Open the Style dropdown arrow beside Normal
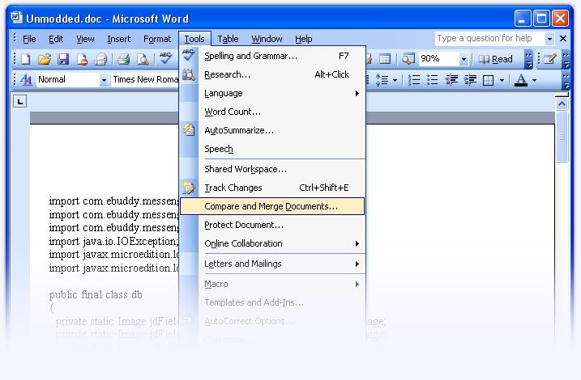Image resolution: width=581 pixels, height=380 pixels. pyautogui.click(x=104, y=80)
